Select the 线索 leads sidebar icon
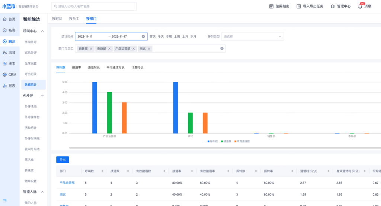The image size is (381, 206). (5, 64)
